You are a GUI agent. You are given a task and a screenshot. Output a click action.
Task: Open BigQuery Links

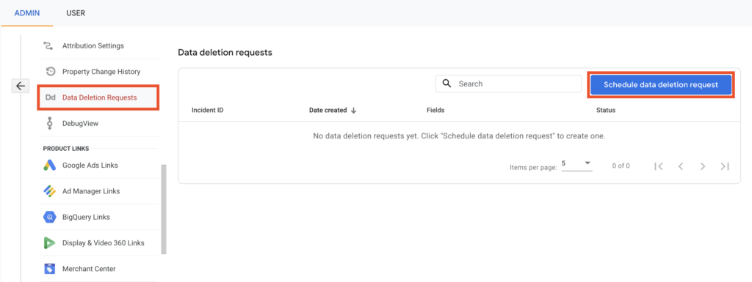point(86,217)
